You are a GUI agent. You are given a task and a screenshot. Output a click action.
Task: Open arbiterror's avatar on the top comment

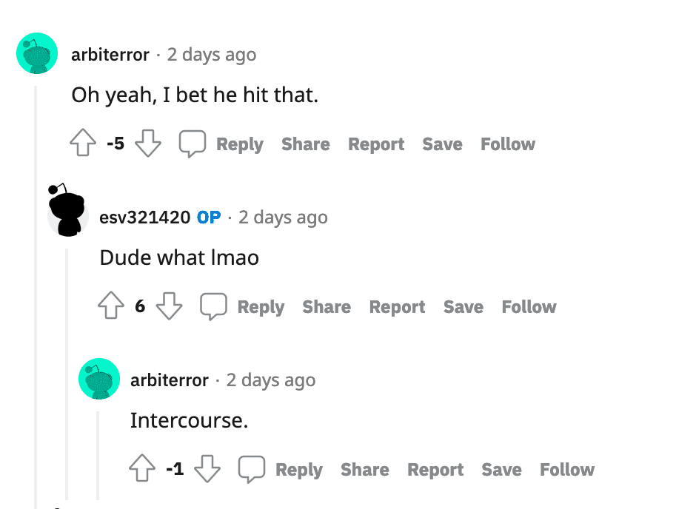(37, 53)
